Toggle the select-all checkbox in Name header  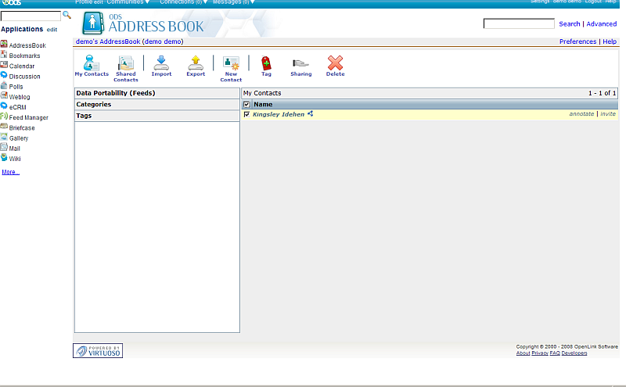(x=247, y=104)
